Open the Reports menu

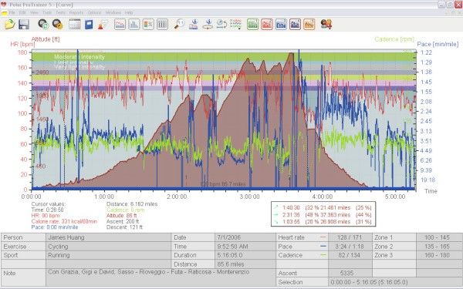pyautogui.click(x=76, y=12)
